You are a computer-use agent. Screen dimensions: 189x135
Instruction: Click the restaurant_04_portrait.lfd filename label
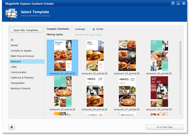pos(159,73)
